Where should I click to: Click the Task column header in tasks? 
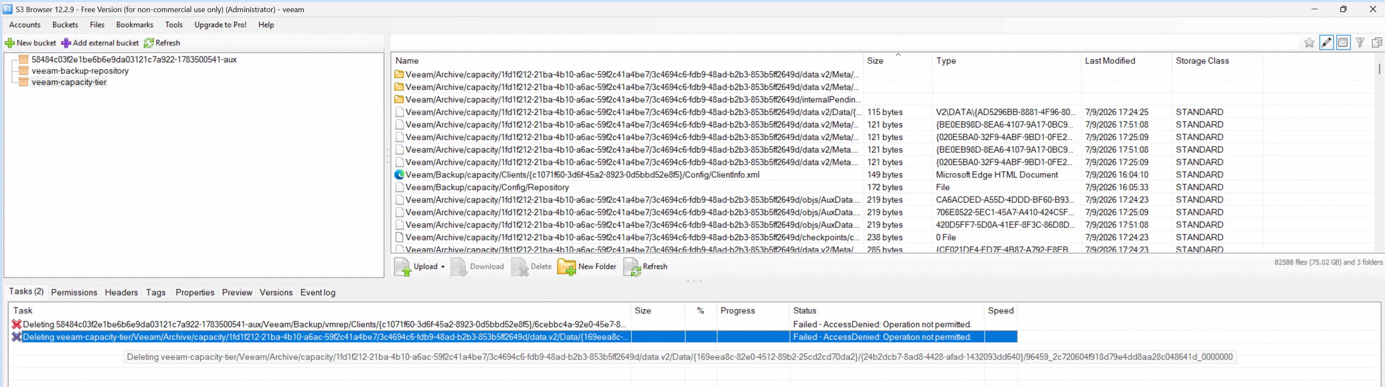319,311
